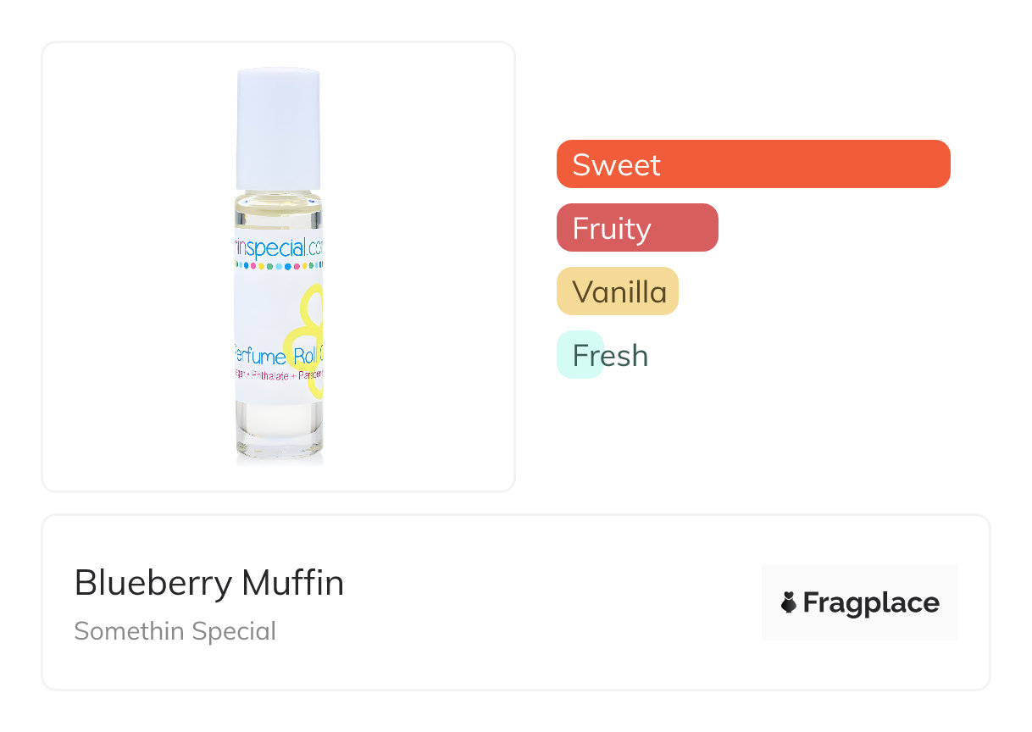Click the white cap of the perfume bottle
This screenshot has width=1032, height=732.
pos(278,127)
